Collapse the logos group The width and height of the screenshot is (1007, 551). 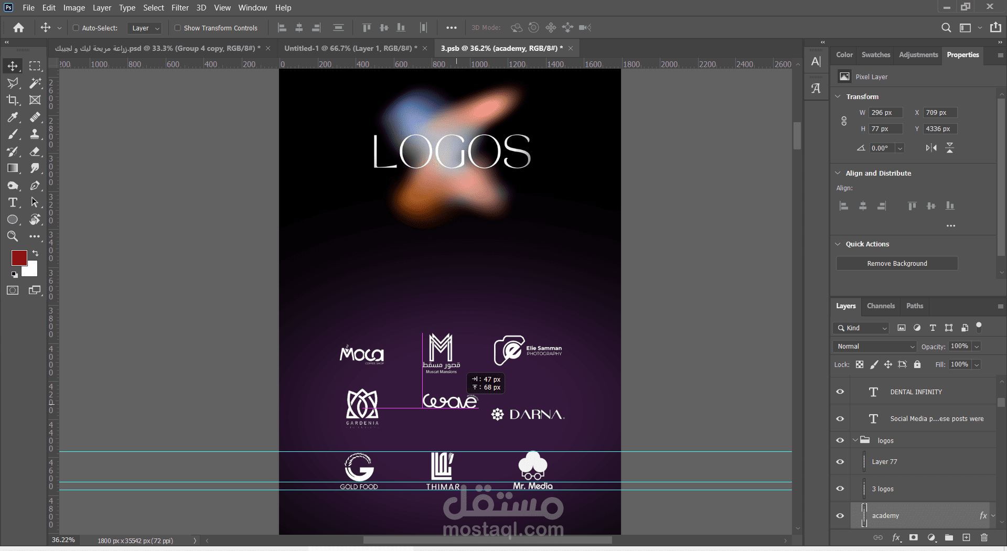[855, 440]
